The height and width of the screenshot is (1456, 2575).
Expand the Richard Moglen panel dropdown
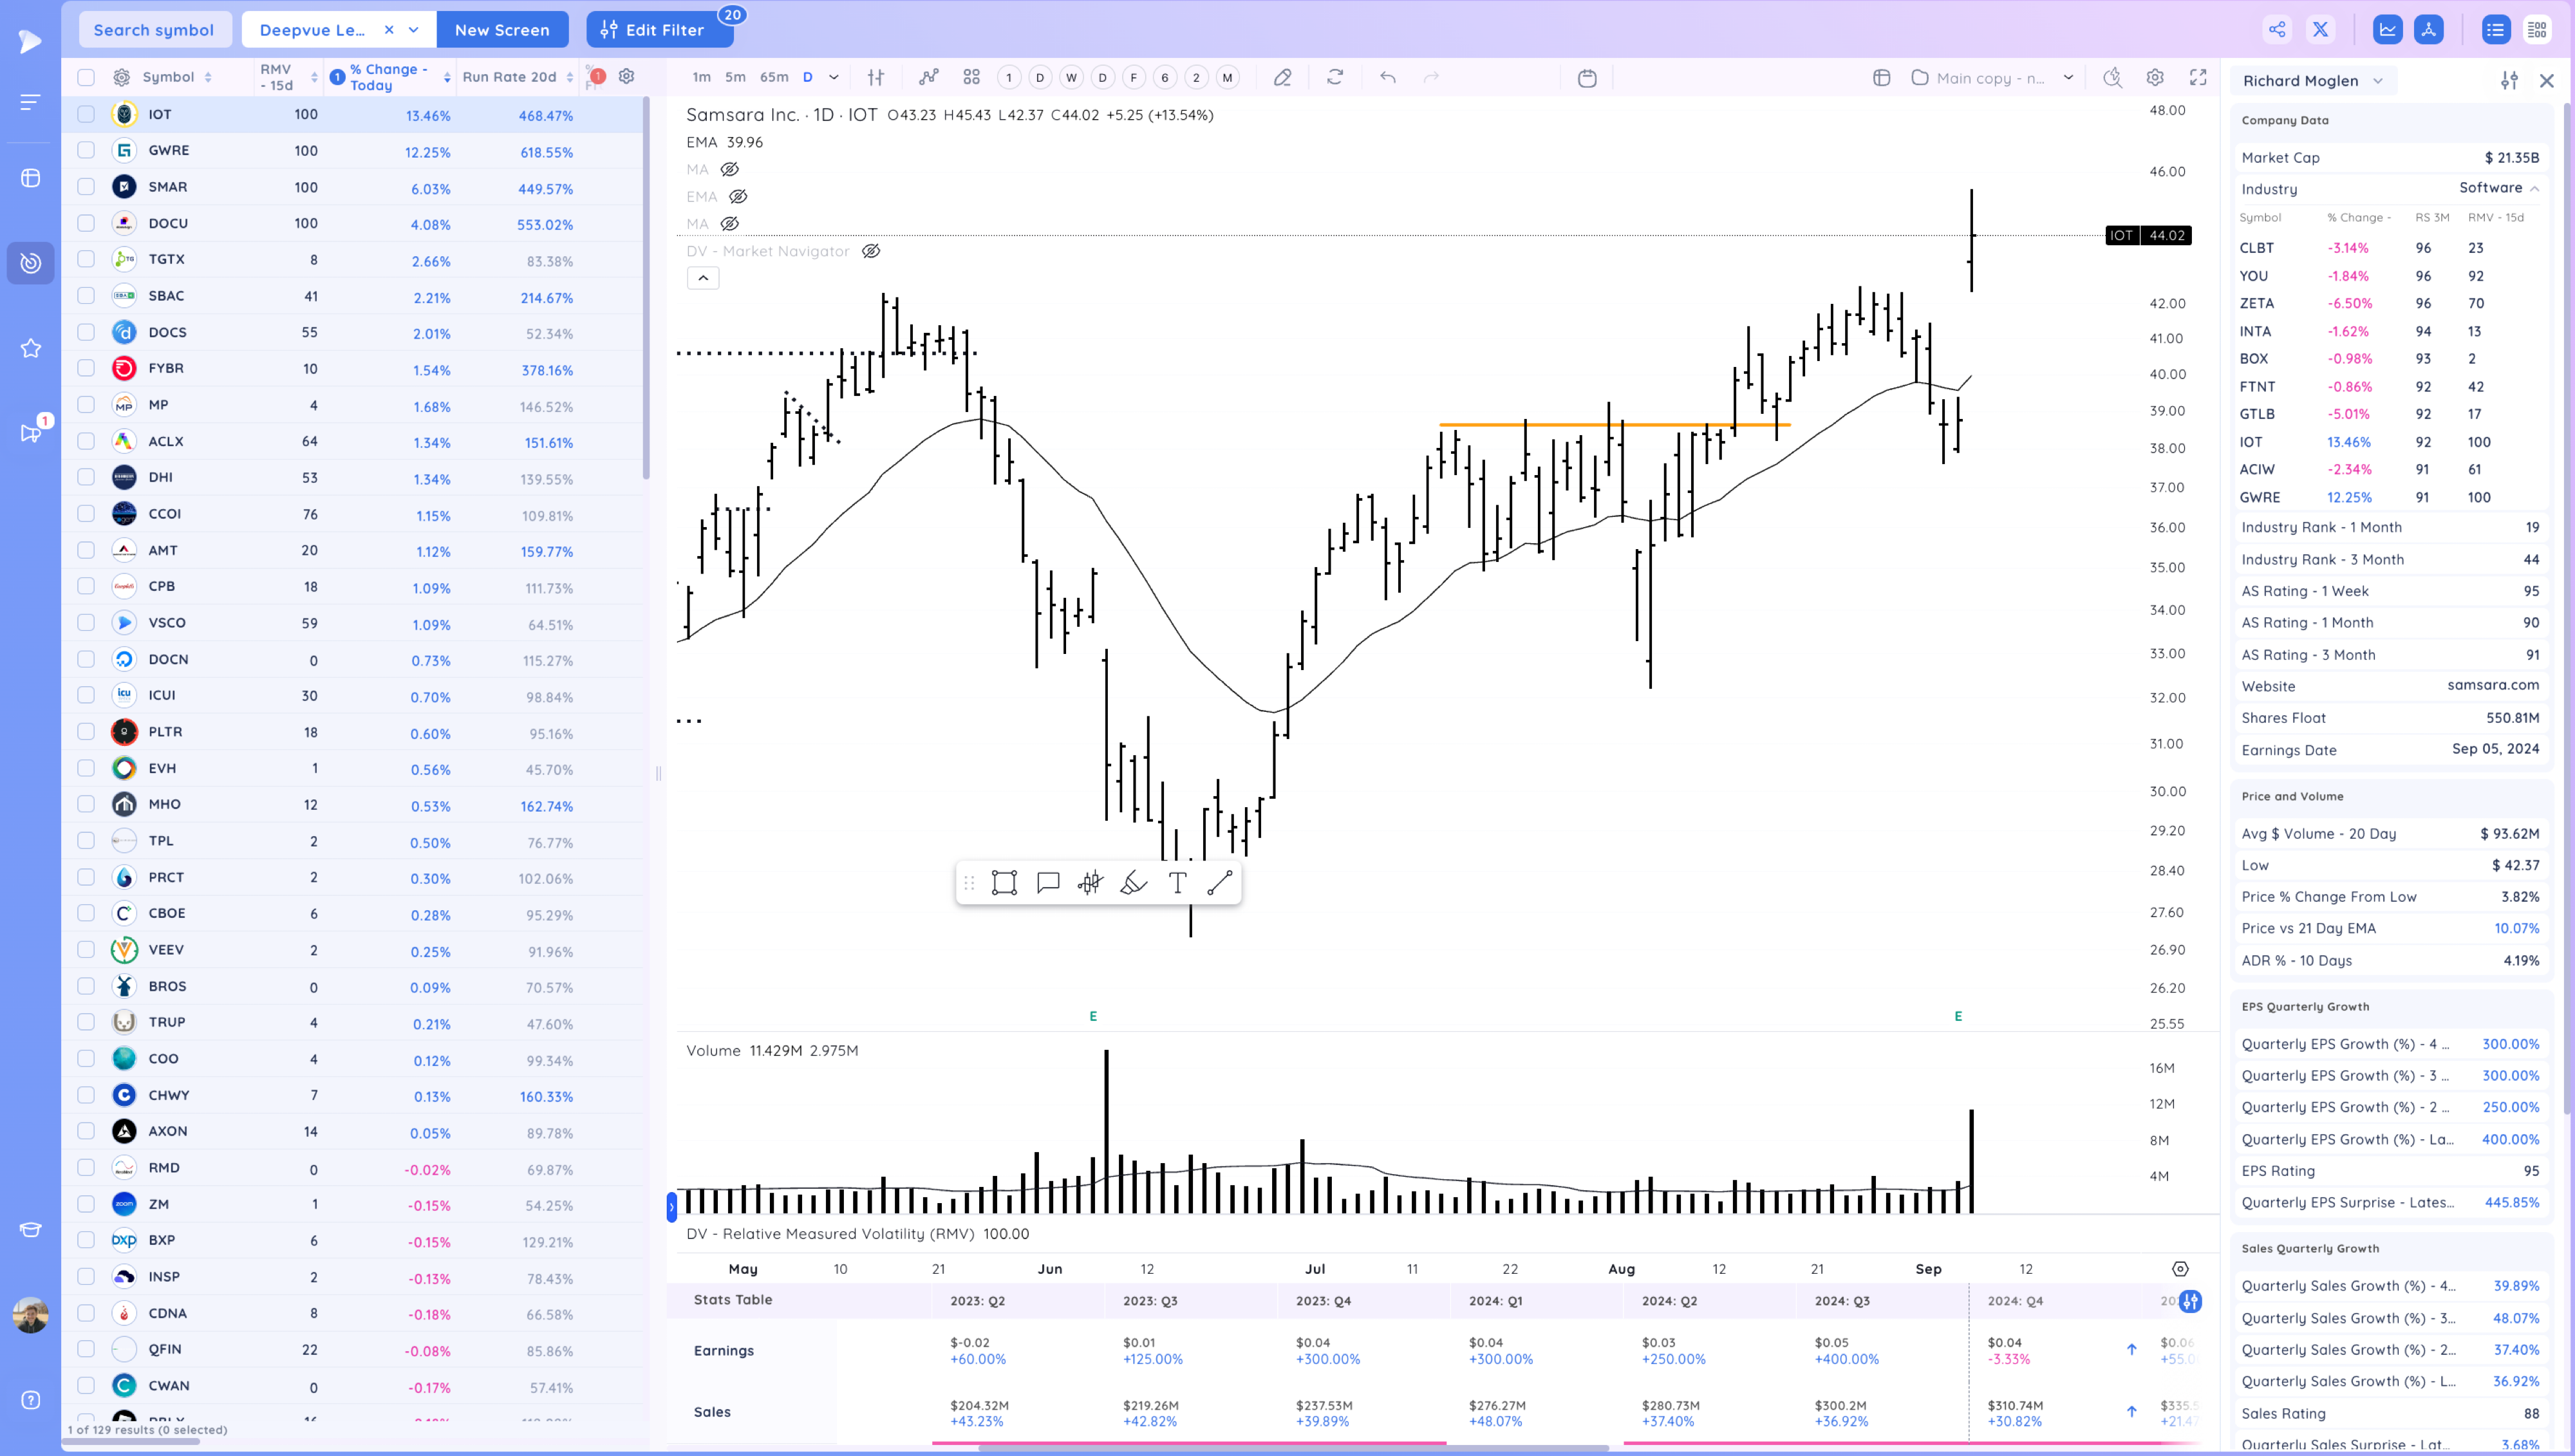click(2378, 81)
